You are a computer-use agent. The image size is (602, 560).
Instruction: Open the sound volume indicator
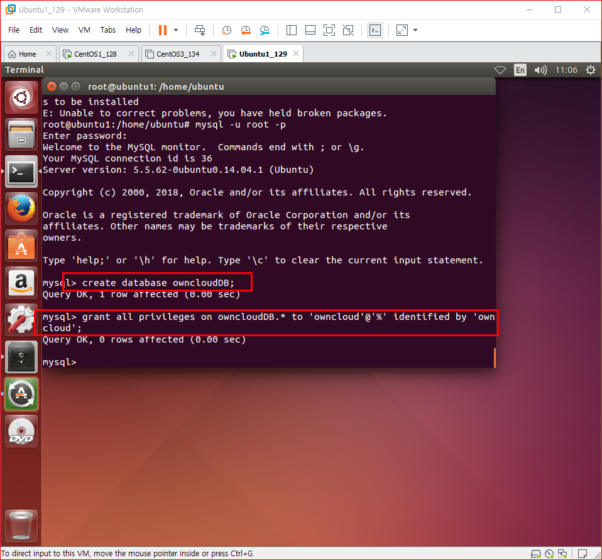540,70
